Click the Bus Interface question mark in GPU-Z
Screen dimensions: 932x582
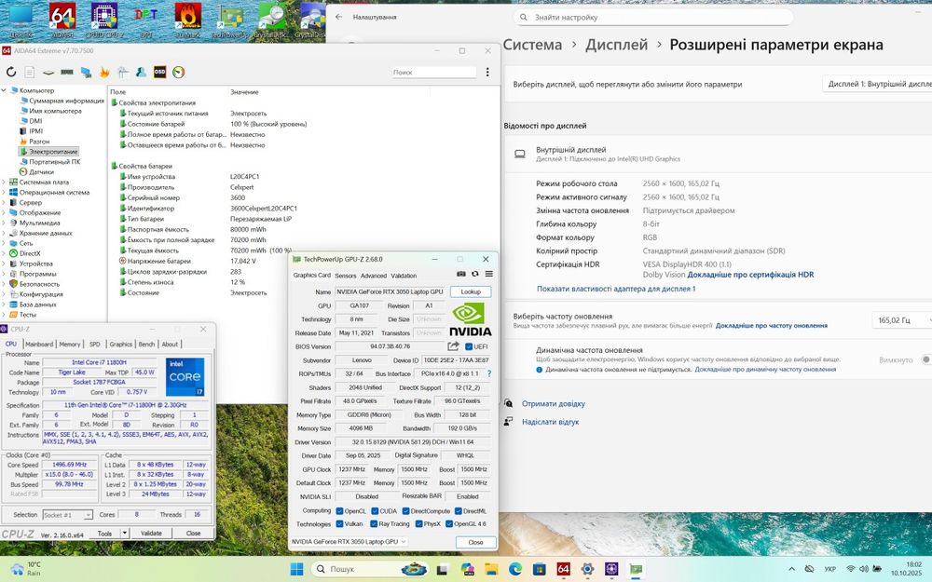pos(489,373)
